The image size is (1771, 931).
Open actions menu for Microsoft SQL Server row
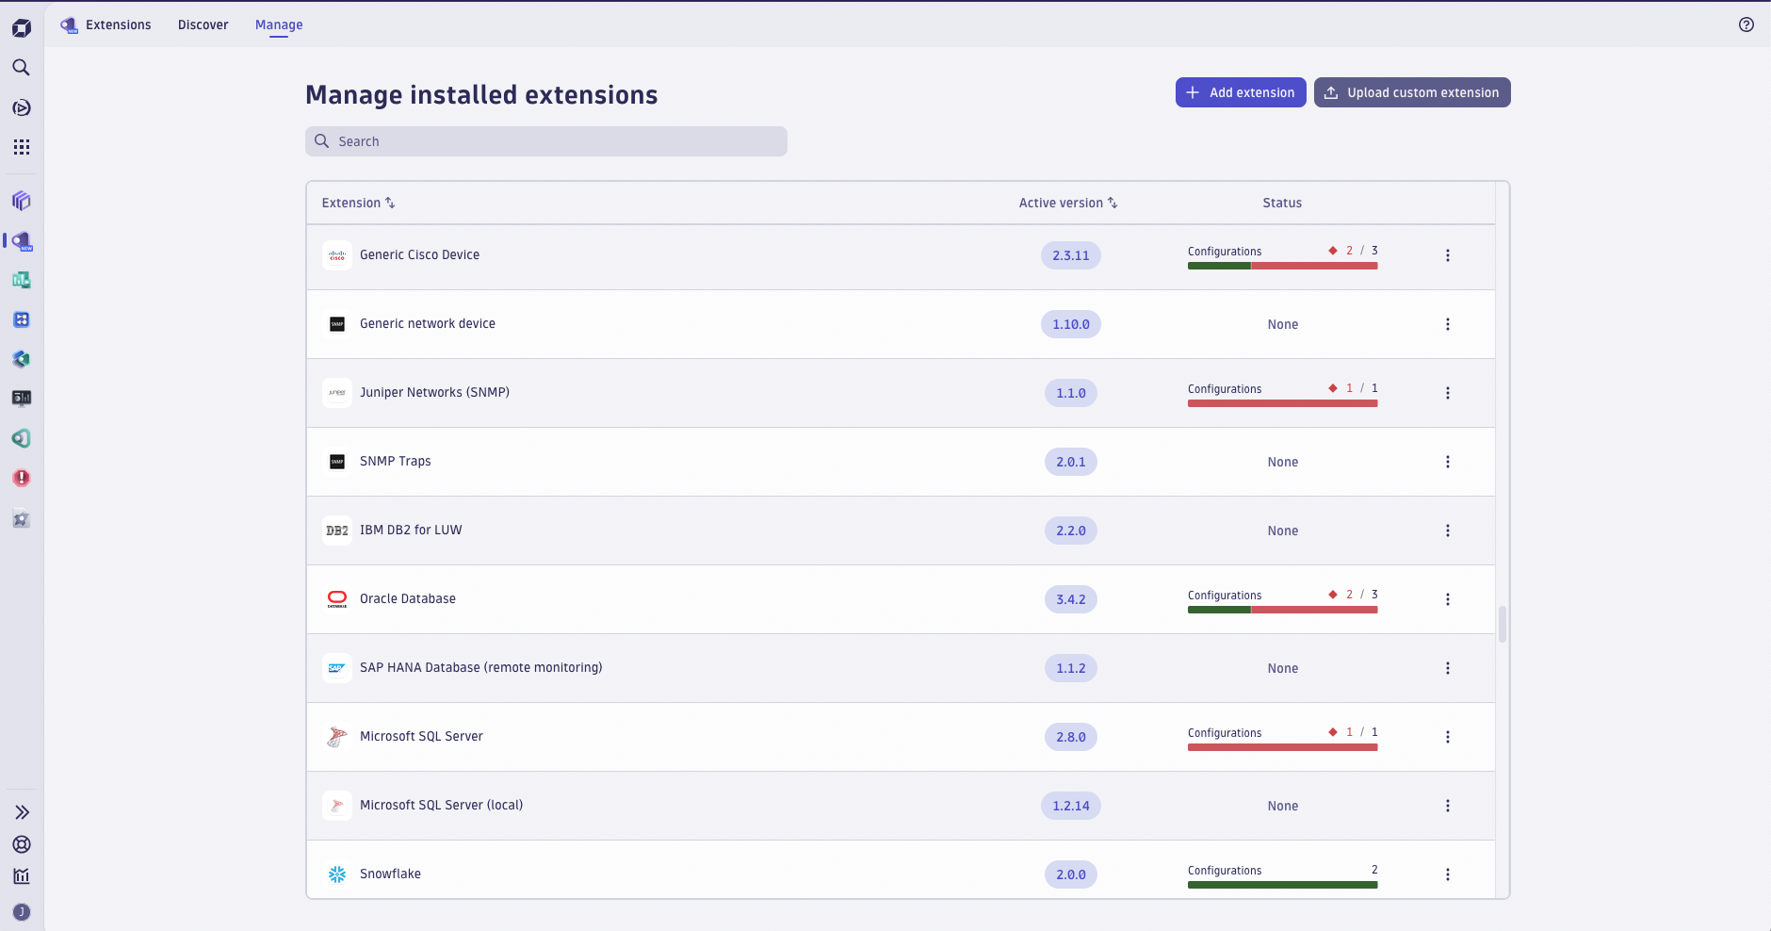click(x=1448, y=737)
